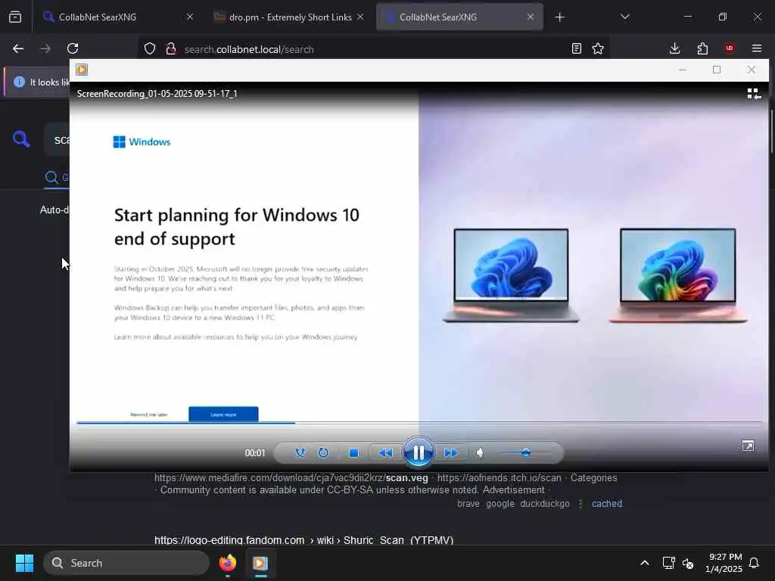Switch to Library view in Media Player
775x581 pixels.
click(754, 94)
